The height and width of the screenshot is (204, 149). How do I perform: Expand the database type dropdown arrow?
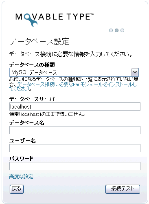click(135, 72)
